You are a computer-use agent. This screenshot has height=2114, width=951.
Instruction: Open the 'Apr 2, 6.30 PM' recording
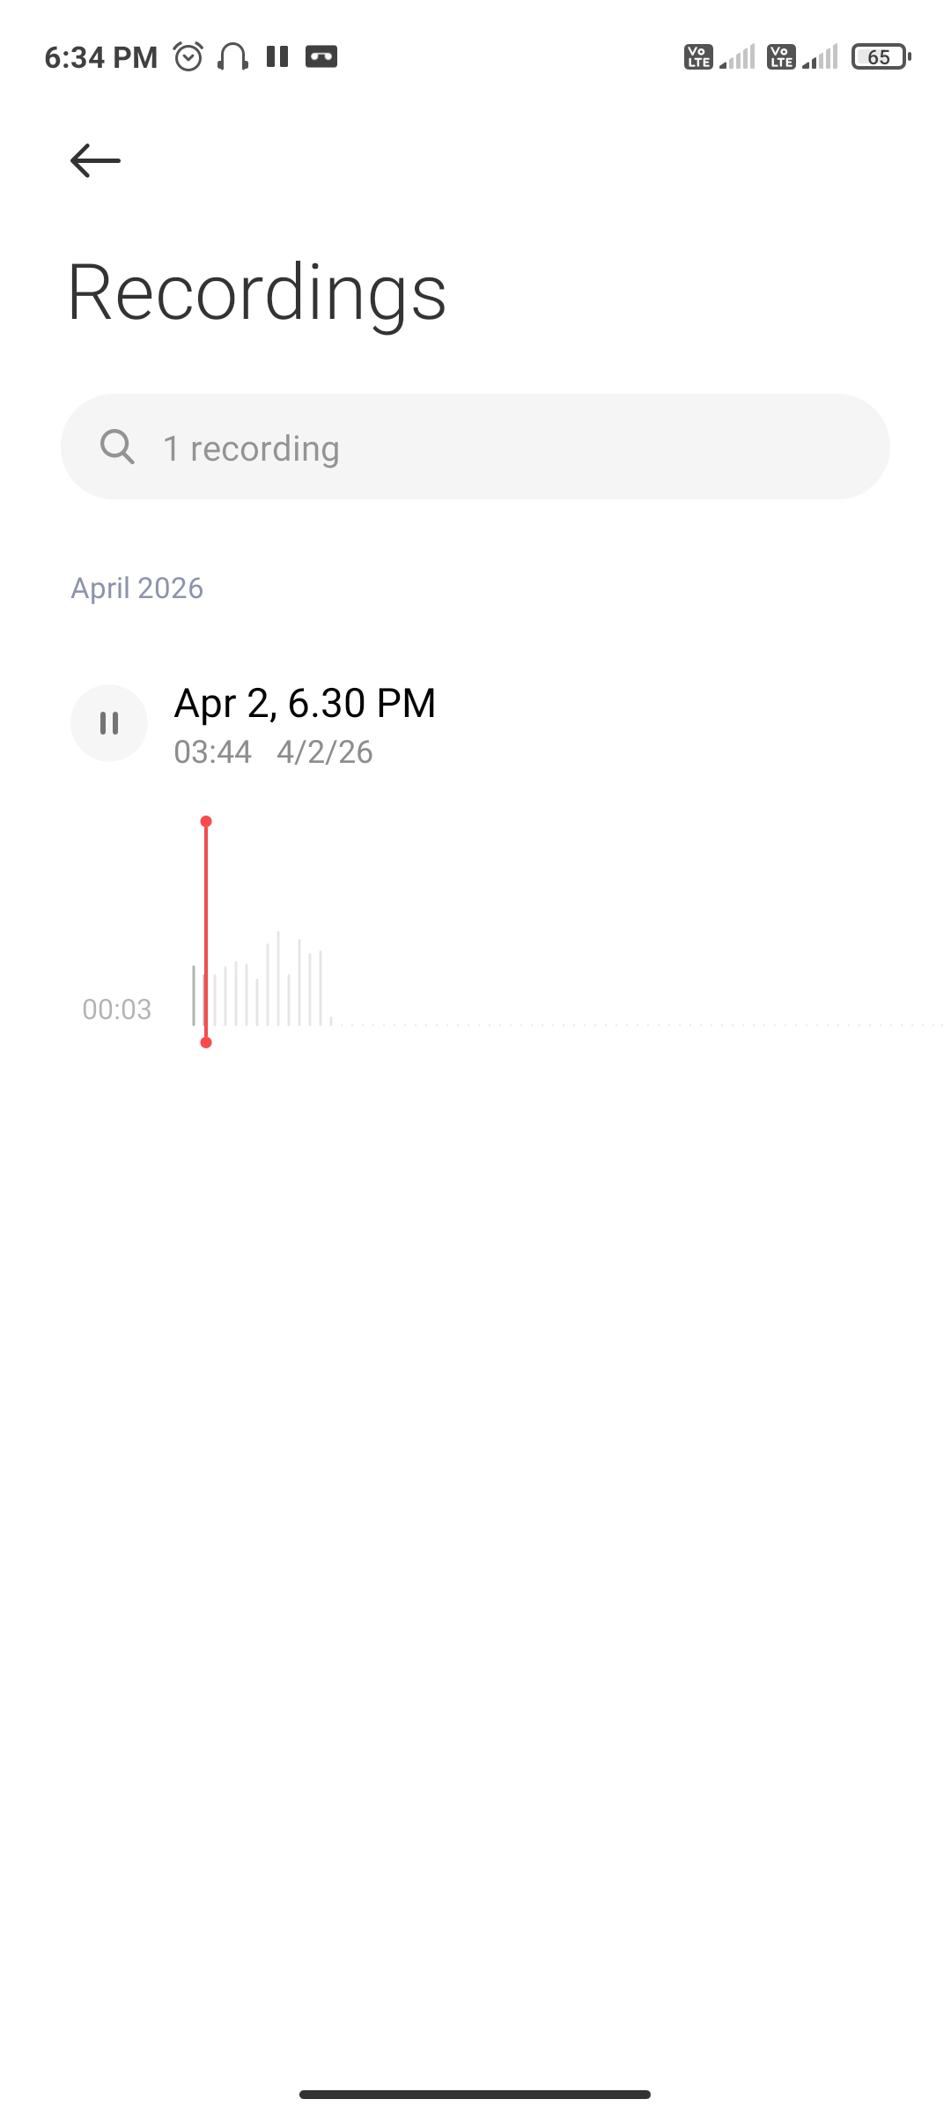tap(305, 704)
